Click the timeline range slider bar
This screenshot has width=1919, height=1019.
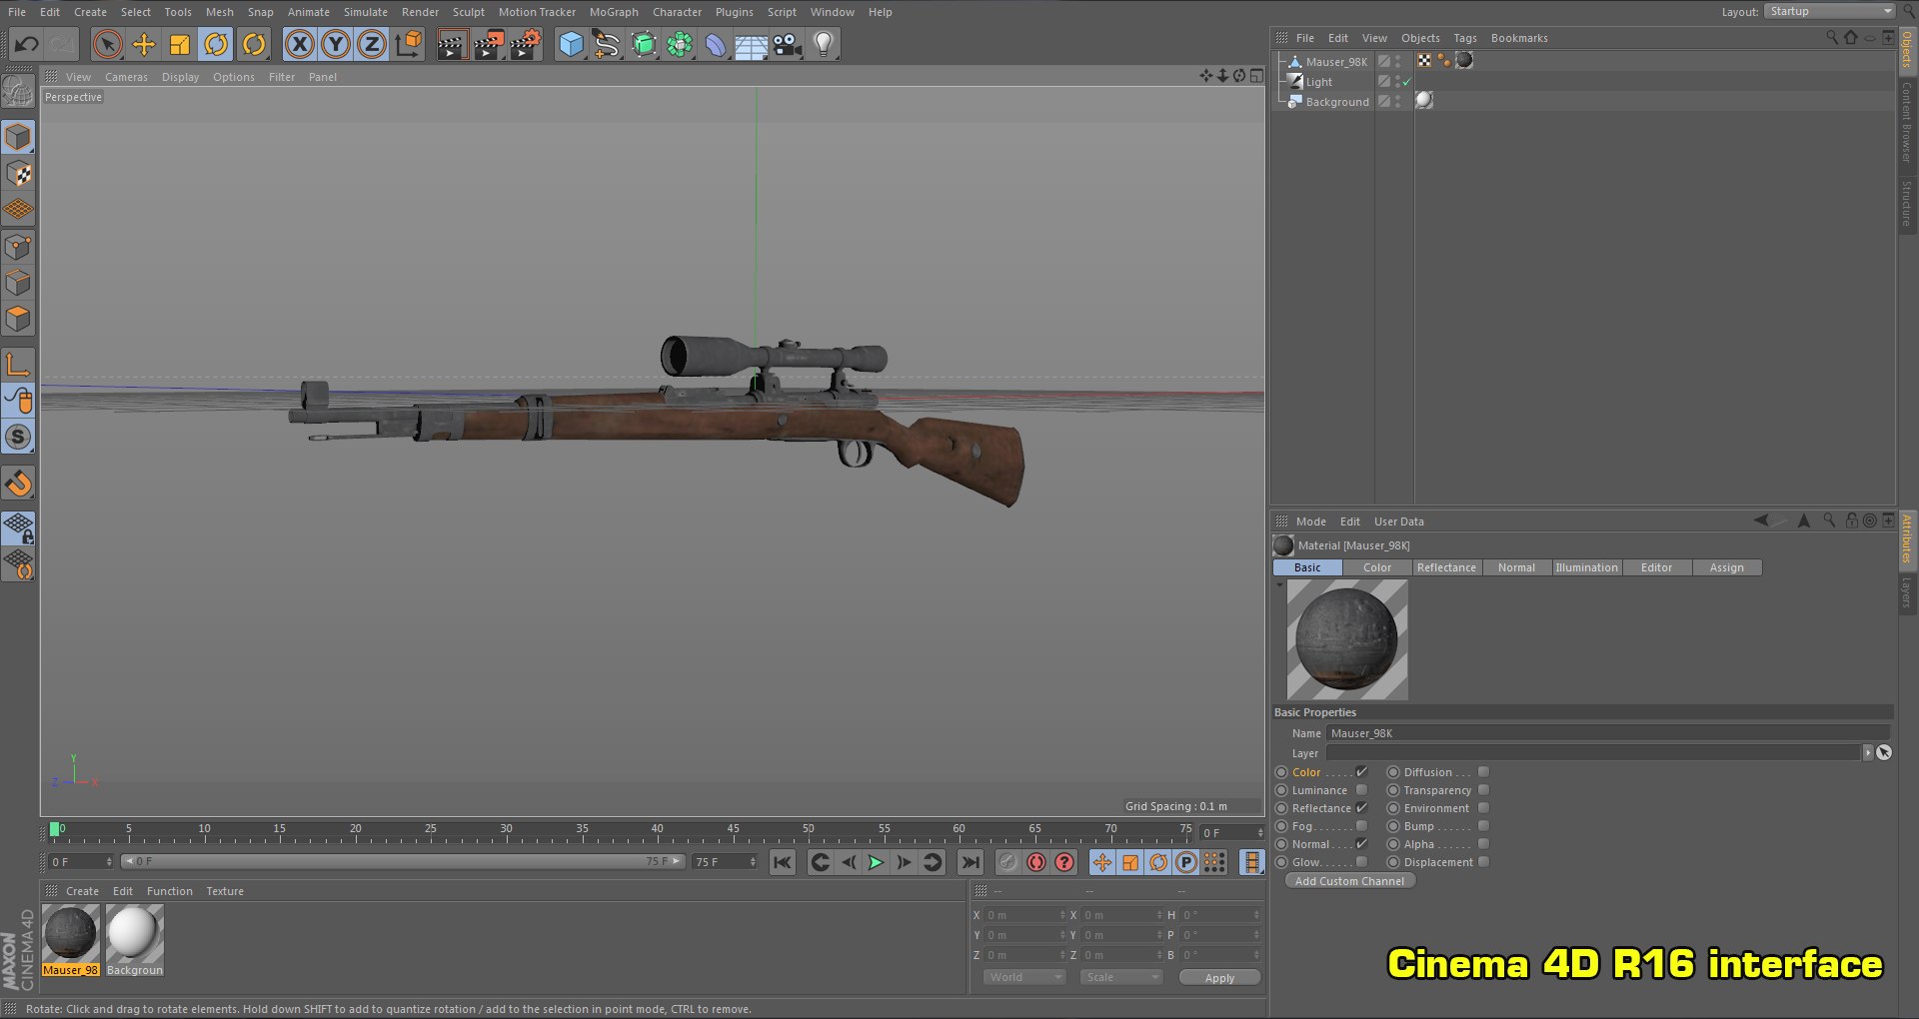click(x=403, y=861)
